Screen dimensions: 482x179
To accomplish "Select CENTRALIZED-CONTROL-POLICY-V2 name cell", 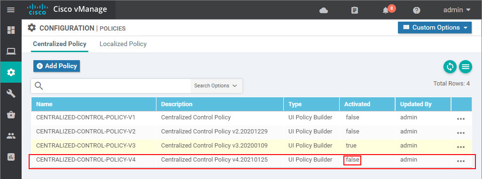I will [86, 132].
